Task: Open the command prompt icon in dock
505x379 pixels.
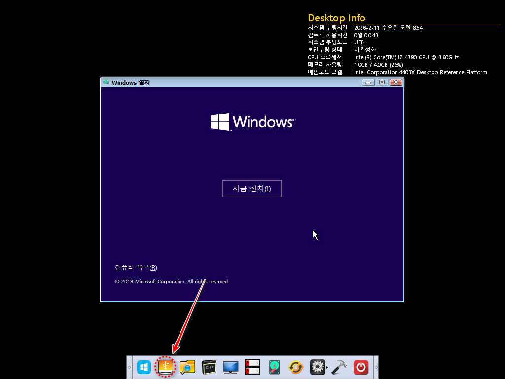Action: tap(209, 367)
